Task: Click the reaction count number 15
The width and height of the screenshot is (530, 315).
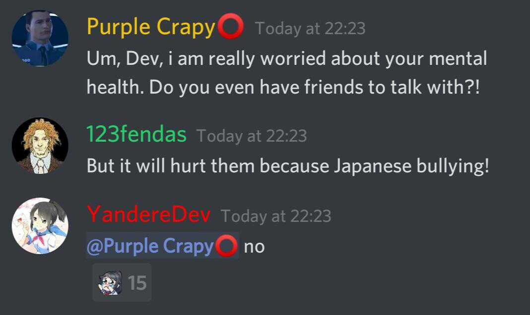Action: (x=137, y=283)
